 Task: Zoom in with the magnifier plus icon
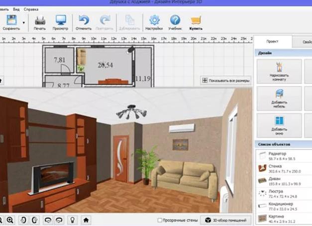tap(10, 219)
